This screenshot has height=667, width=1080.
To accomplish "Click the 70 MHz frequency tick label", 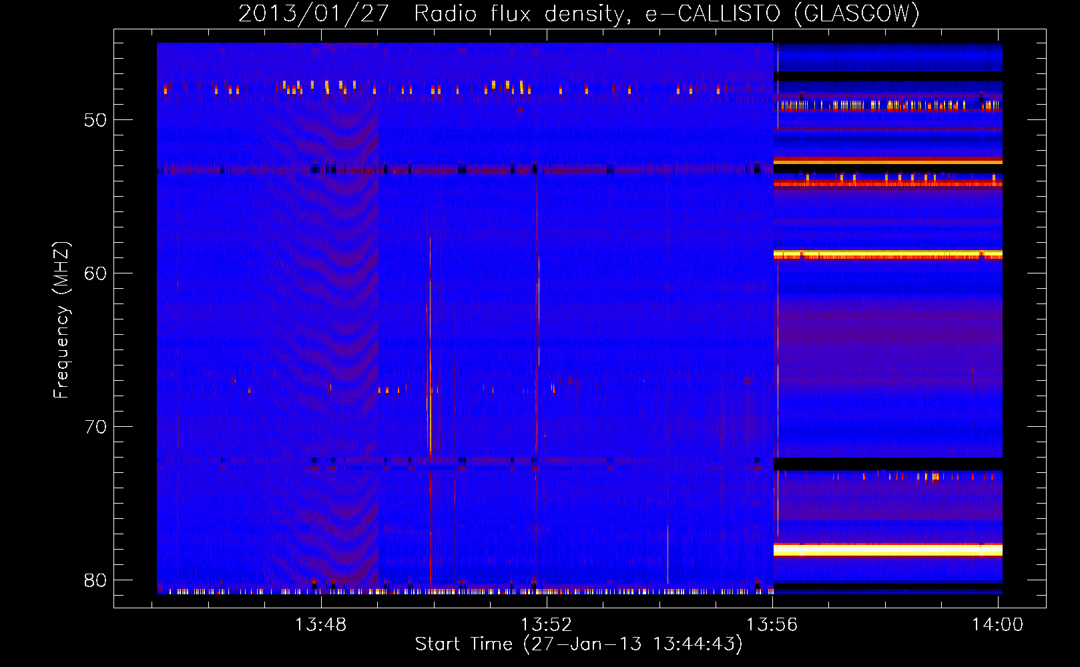I will tap(95, 427).
